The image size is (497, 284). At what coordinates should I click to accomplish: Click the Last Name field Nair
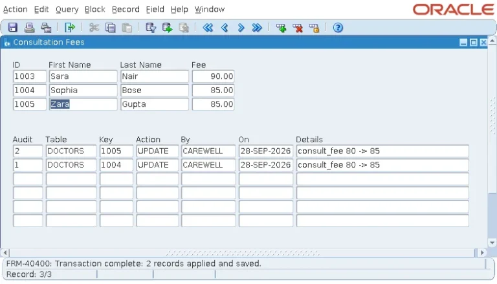coord(155,76)
